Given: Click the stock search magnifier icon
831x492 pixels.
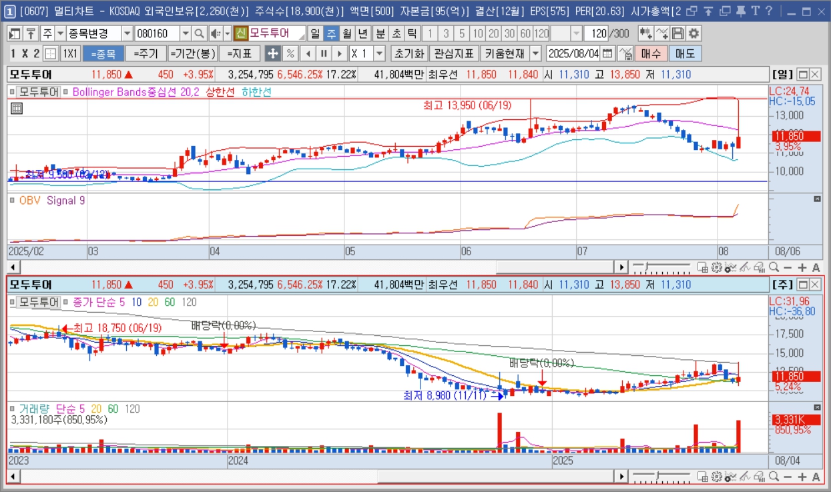Looking at the screenshot, I should pyautogui.click(x=199, y=33).
